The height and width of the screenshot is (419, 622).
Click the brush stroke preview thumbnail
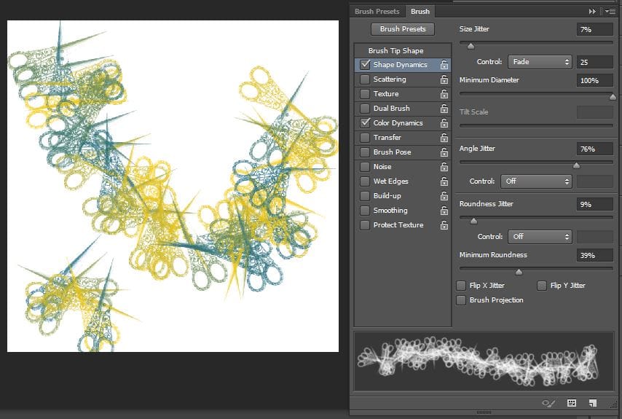[x=484, y=361]
